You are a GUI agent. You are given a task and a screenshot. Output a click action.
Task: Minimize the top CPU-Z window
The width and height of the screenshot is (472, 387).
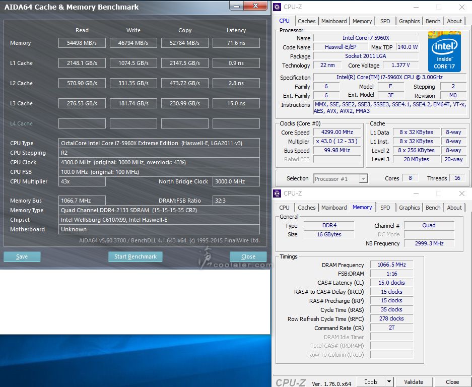416,7
